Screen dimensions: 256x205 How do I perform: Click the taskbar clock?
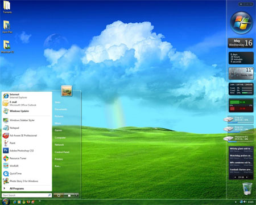pyautogui.click(x=251, y=202)
